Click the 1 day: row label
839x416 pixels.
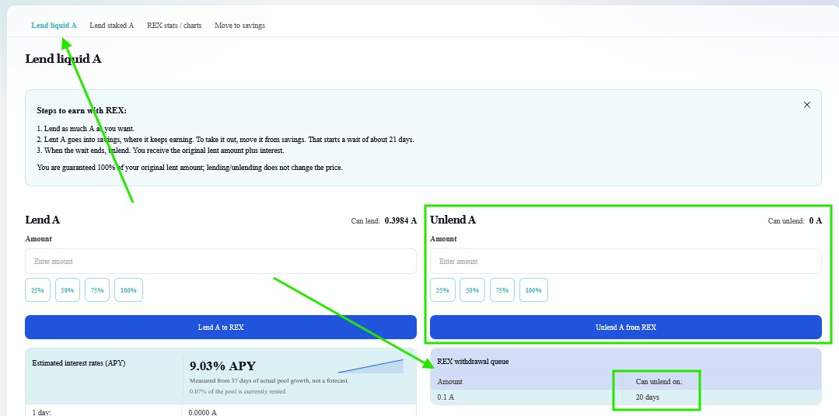41,412
